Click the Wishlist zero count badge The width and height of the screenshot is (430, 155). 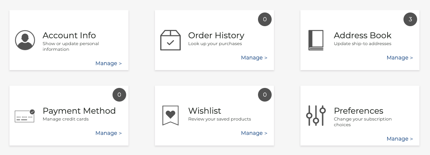265,95
